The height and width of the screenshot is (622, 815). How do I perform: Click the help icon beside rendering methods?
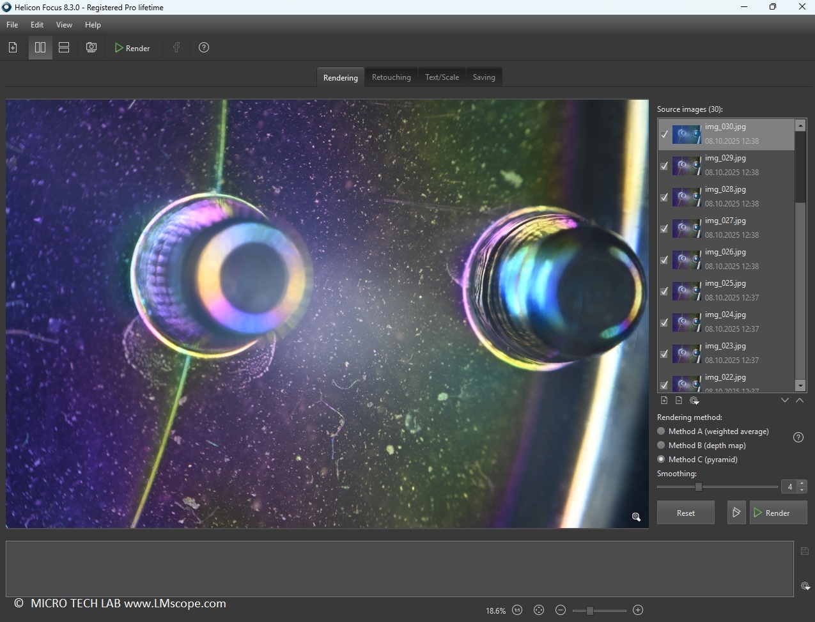798,438
